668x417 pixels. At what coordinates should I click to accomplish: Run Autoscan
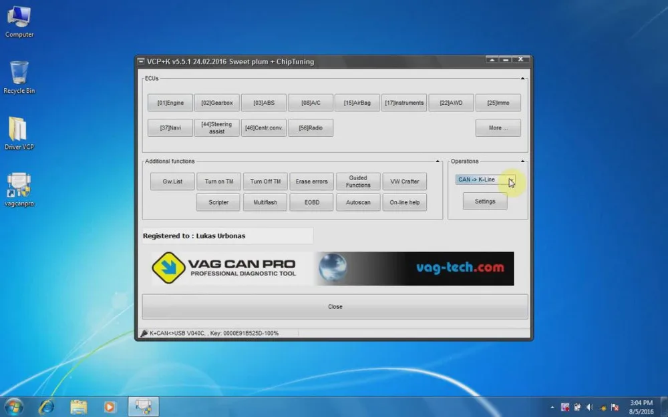(358, 202)
